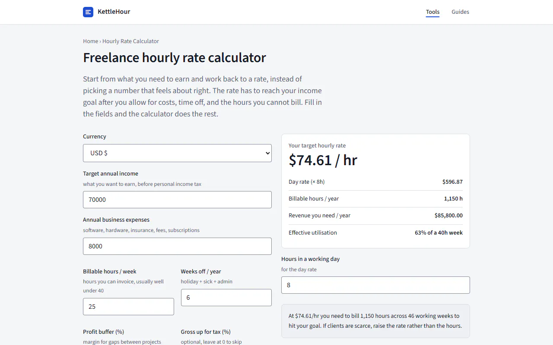Focus the Weeks off per year field

point(226,298)
